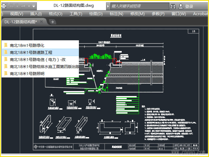This screenshot has width=209, height=157.
Task: Click the binoculars search icon
Action: pos(173,6)
